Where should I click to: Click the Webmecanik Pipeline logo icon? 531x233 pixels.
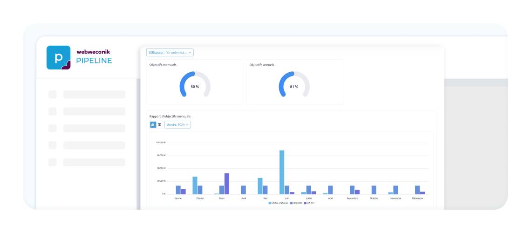pos(59,58)
